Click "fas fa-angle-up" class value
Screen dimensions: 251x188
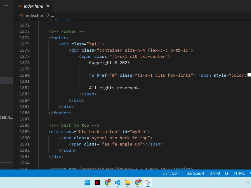point(121,144)
